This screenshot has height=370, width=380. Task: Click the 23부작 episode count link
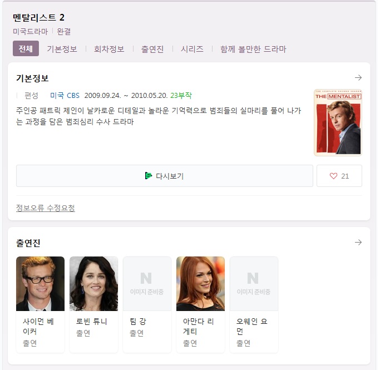(181, 96)
